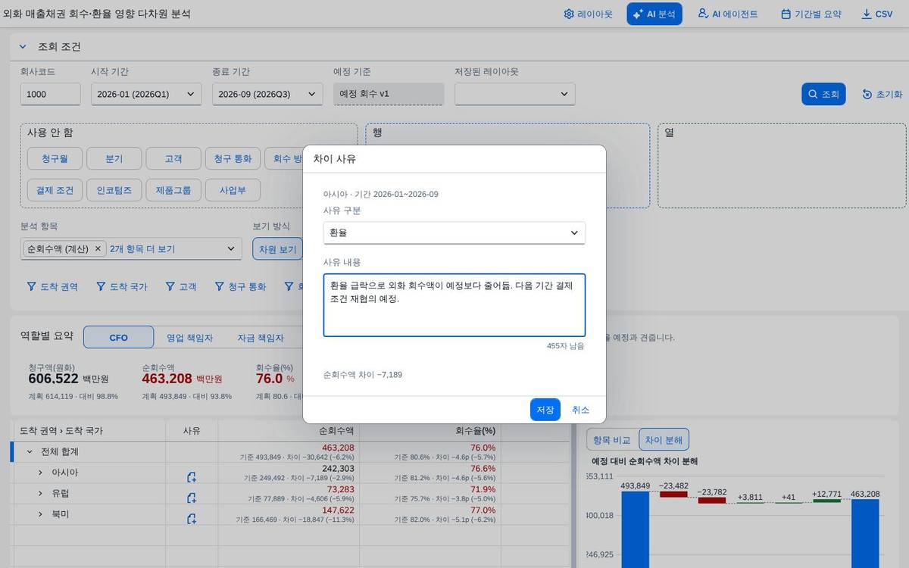
Task: Activate the AI 분석 button
Action: pyautogui.click(x=654, y=14)
